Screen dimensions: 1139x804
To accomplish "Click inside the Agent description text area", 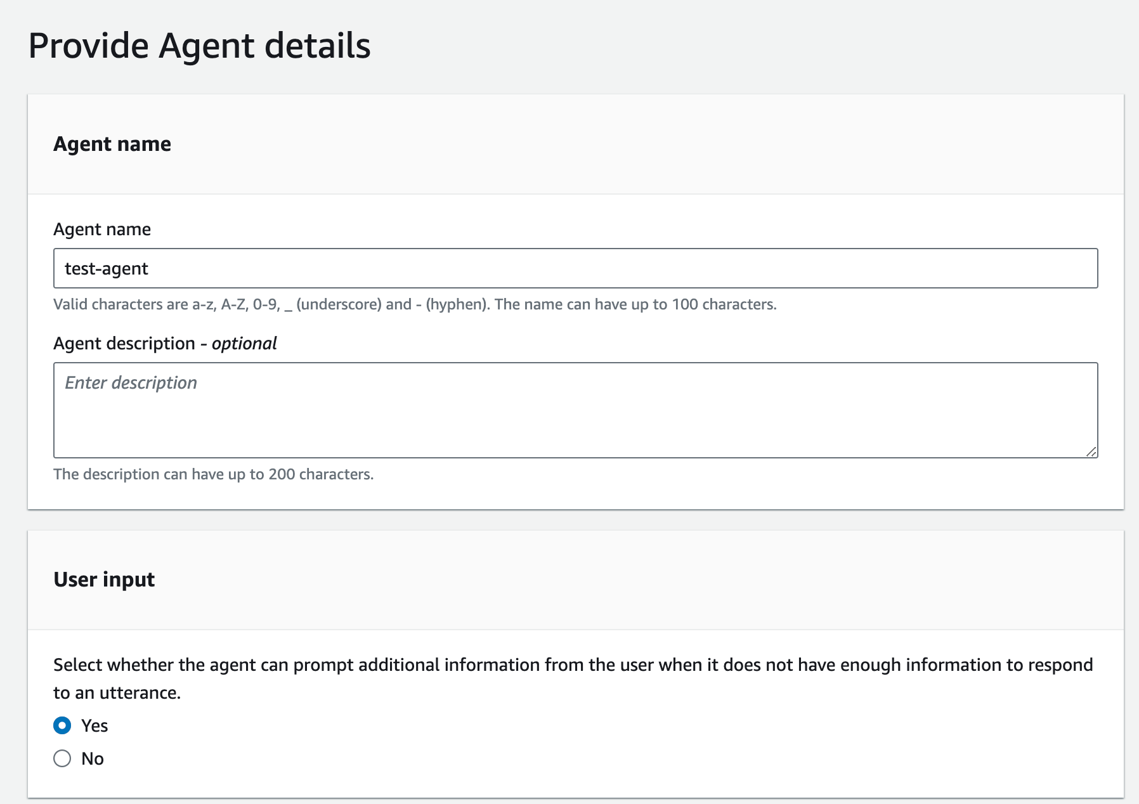I will coord(571,409).
